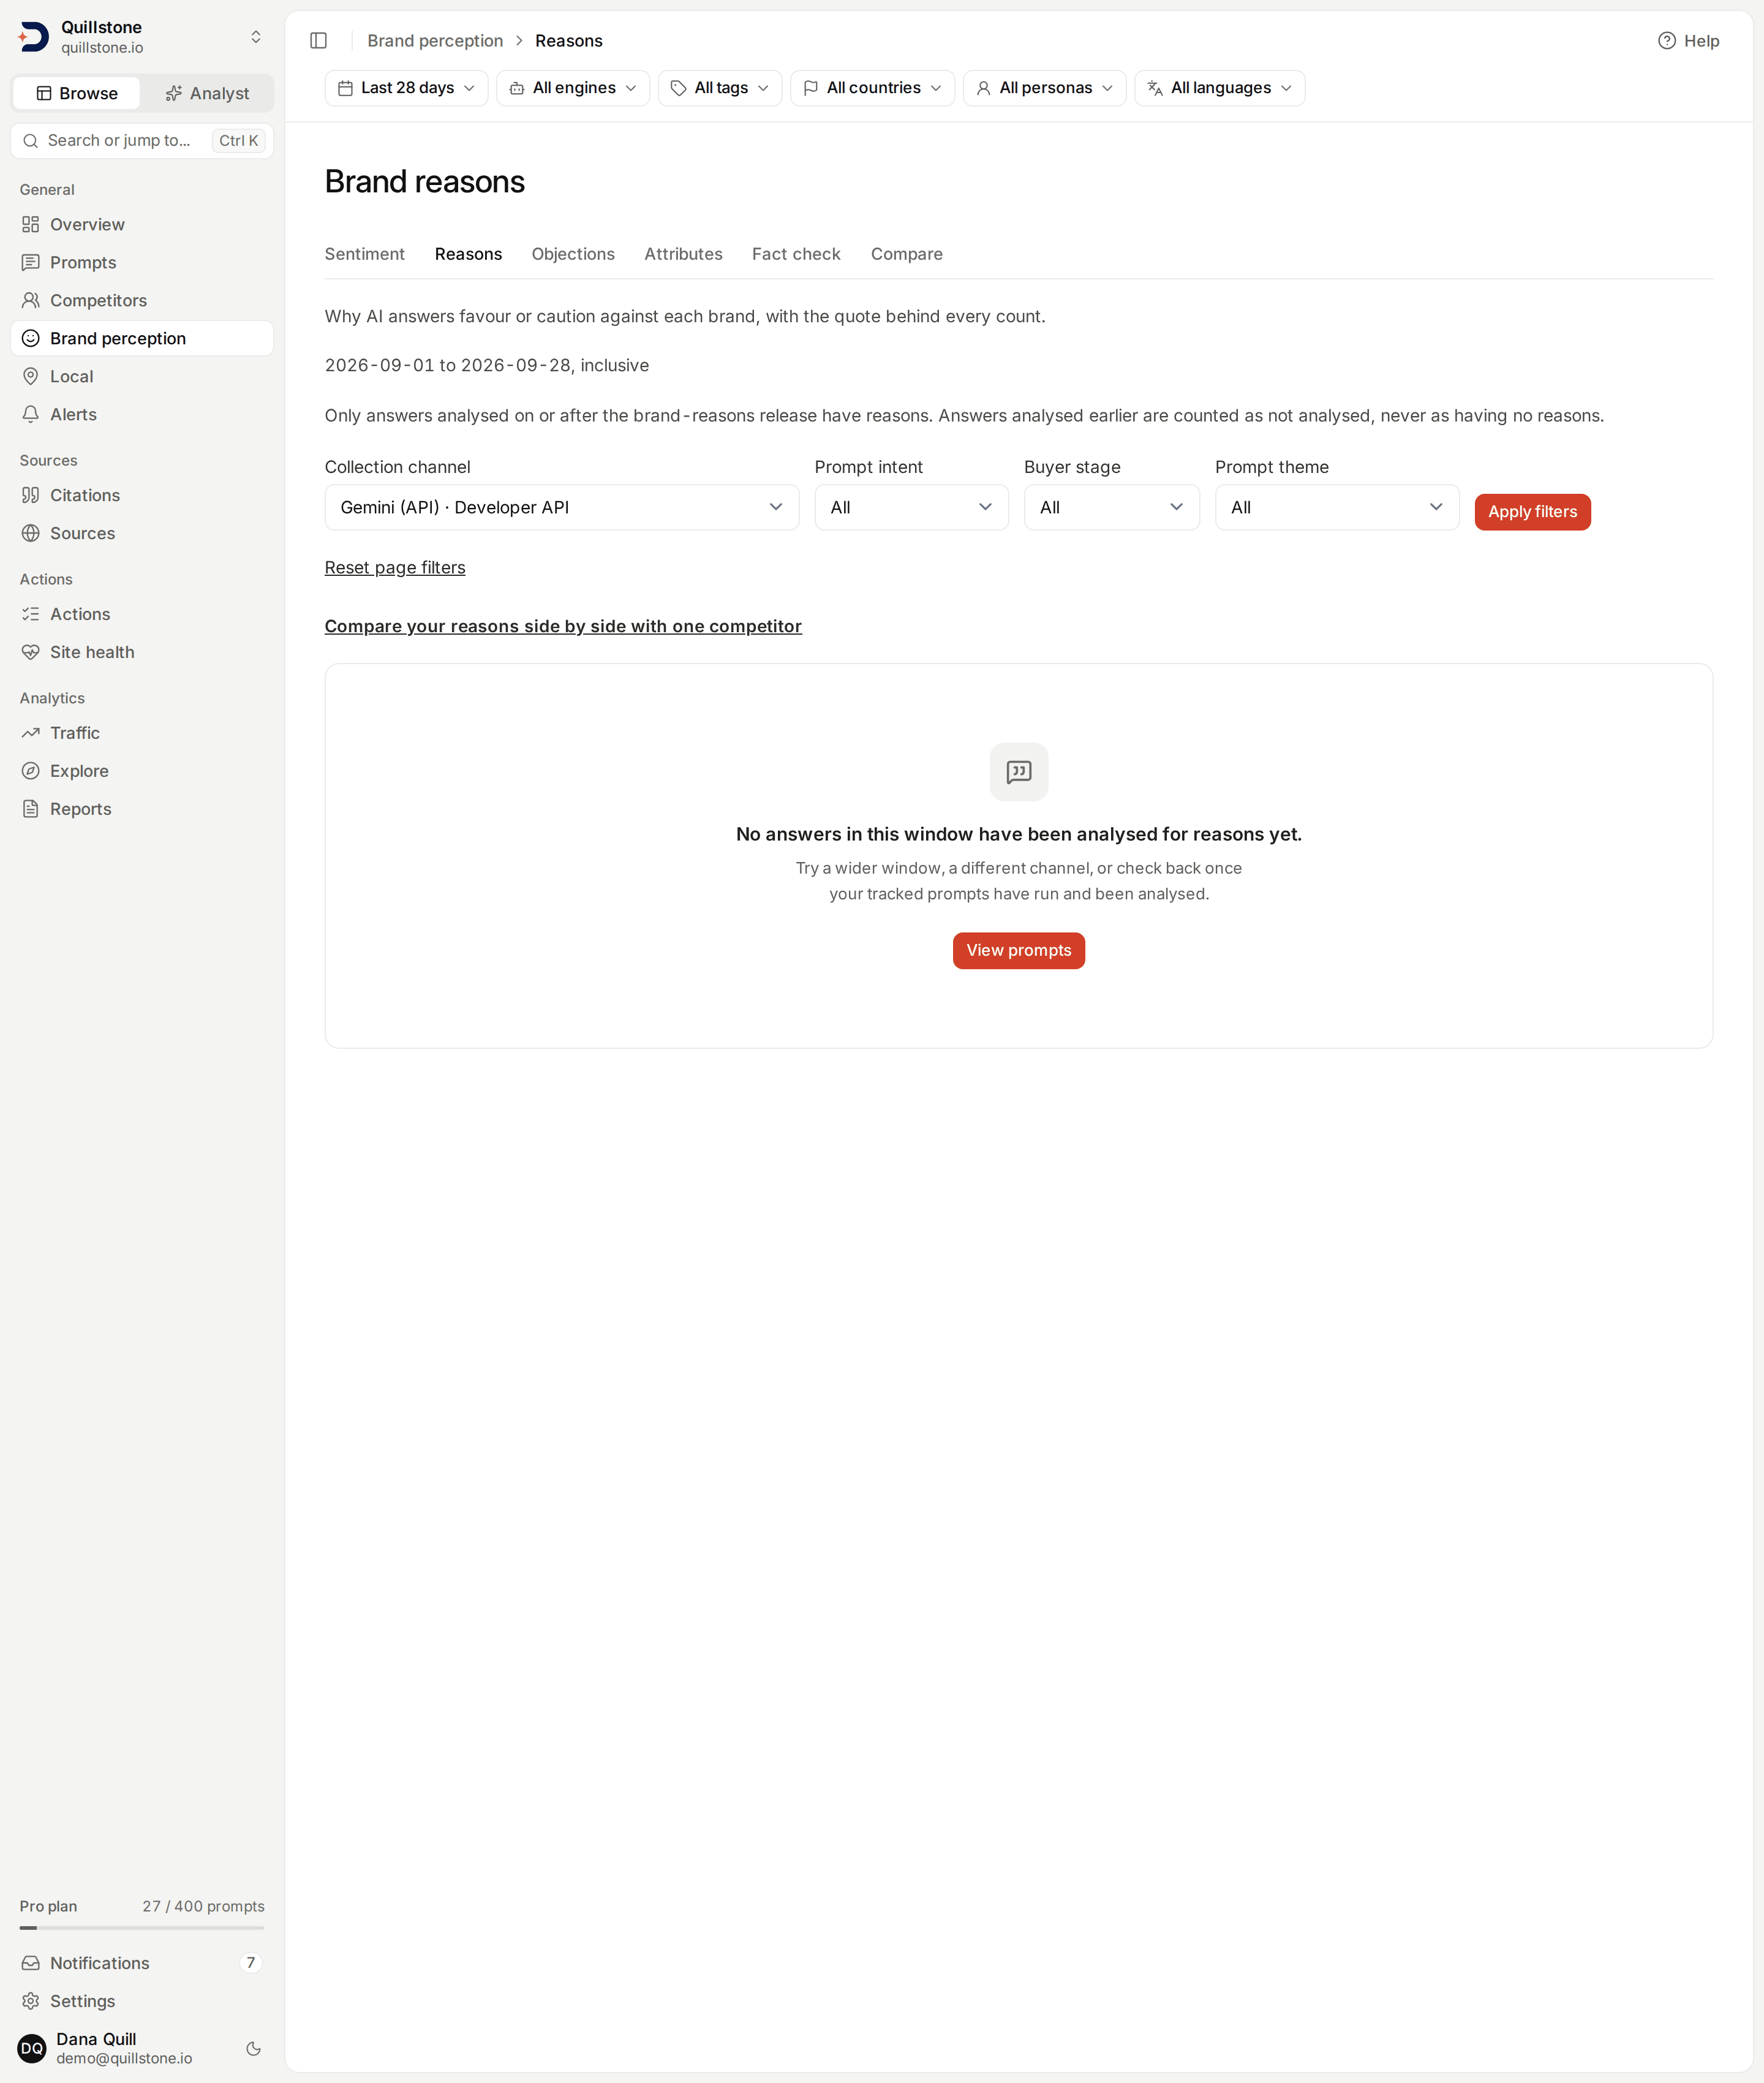Click View prompts button
Screen dimensions: 1764x2083
coord(1018,951)
